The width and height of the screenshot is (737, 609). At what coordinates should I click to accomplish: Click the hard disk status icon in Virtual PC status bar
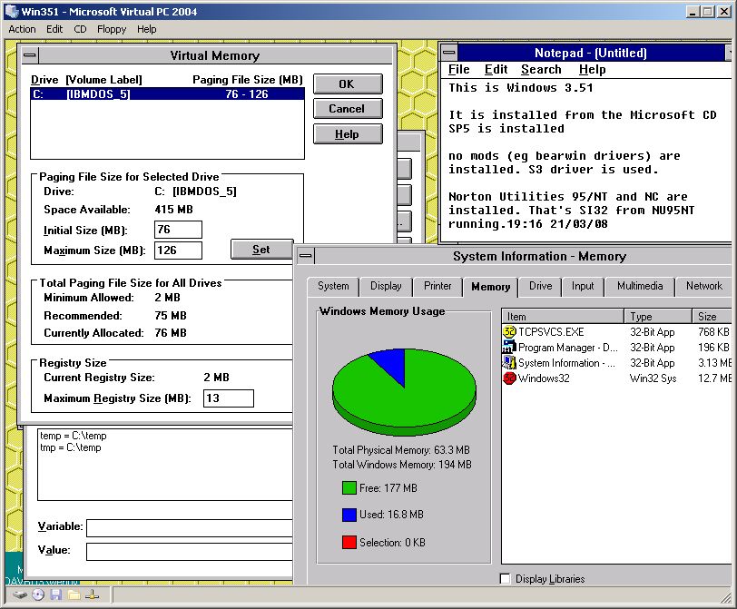(20, 594)
